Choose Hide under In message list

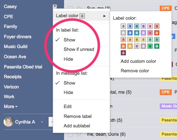point(68,92)
